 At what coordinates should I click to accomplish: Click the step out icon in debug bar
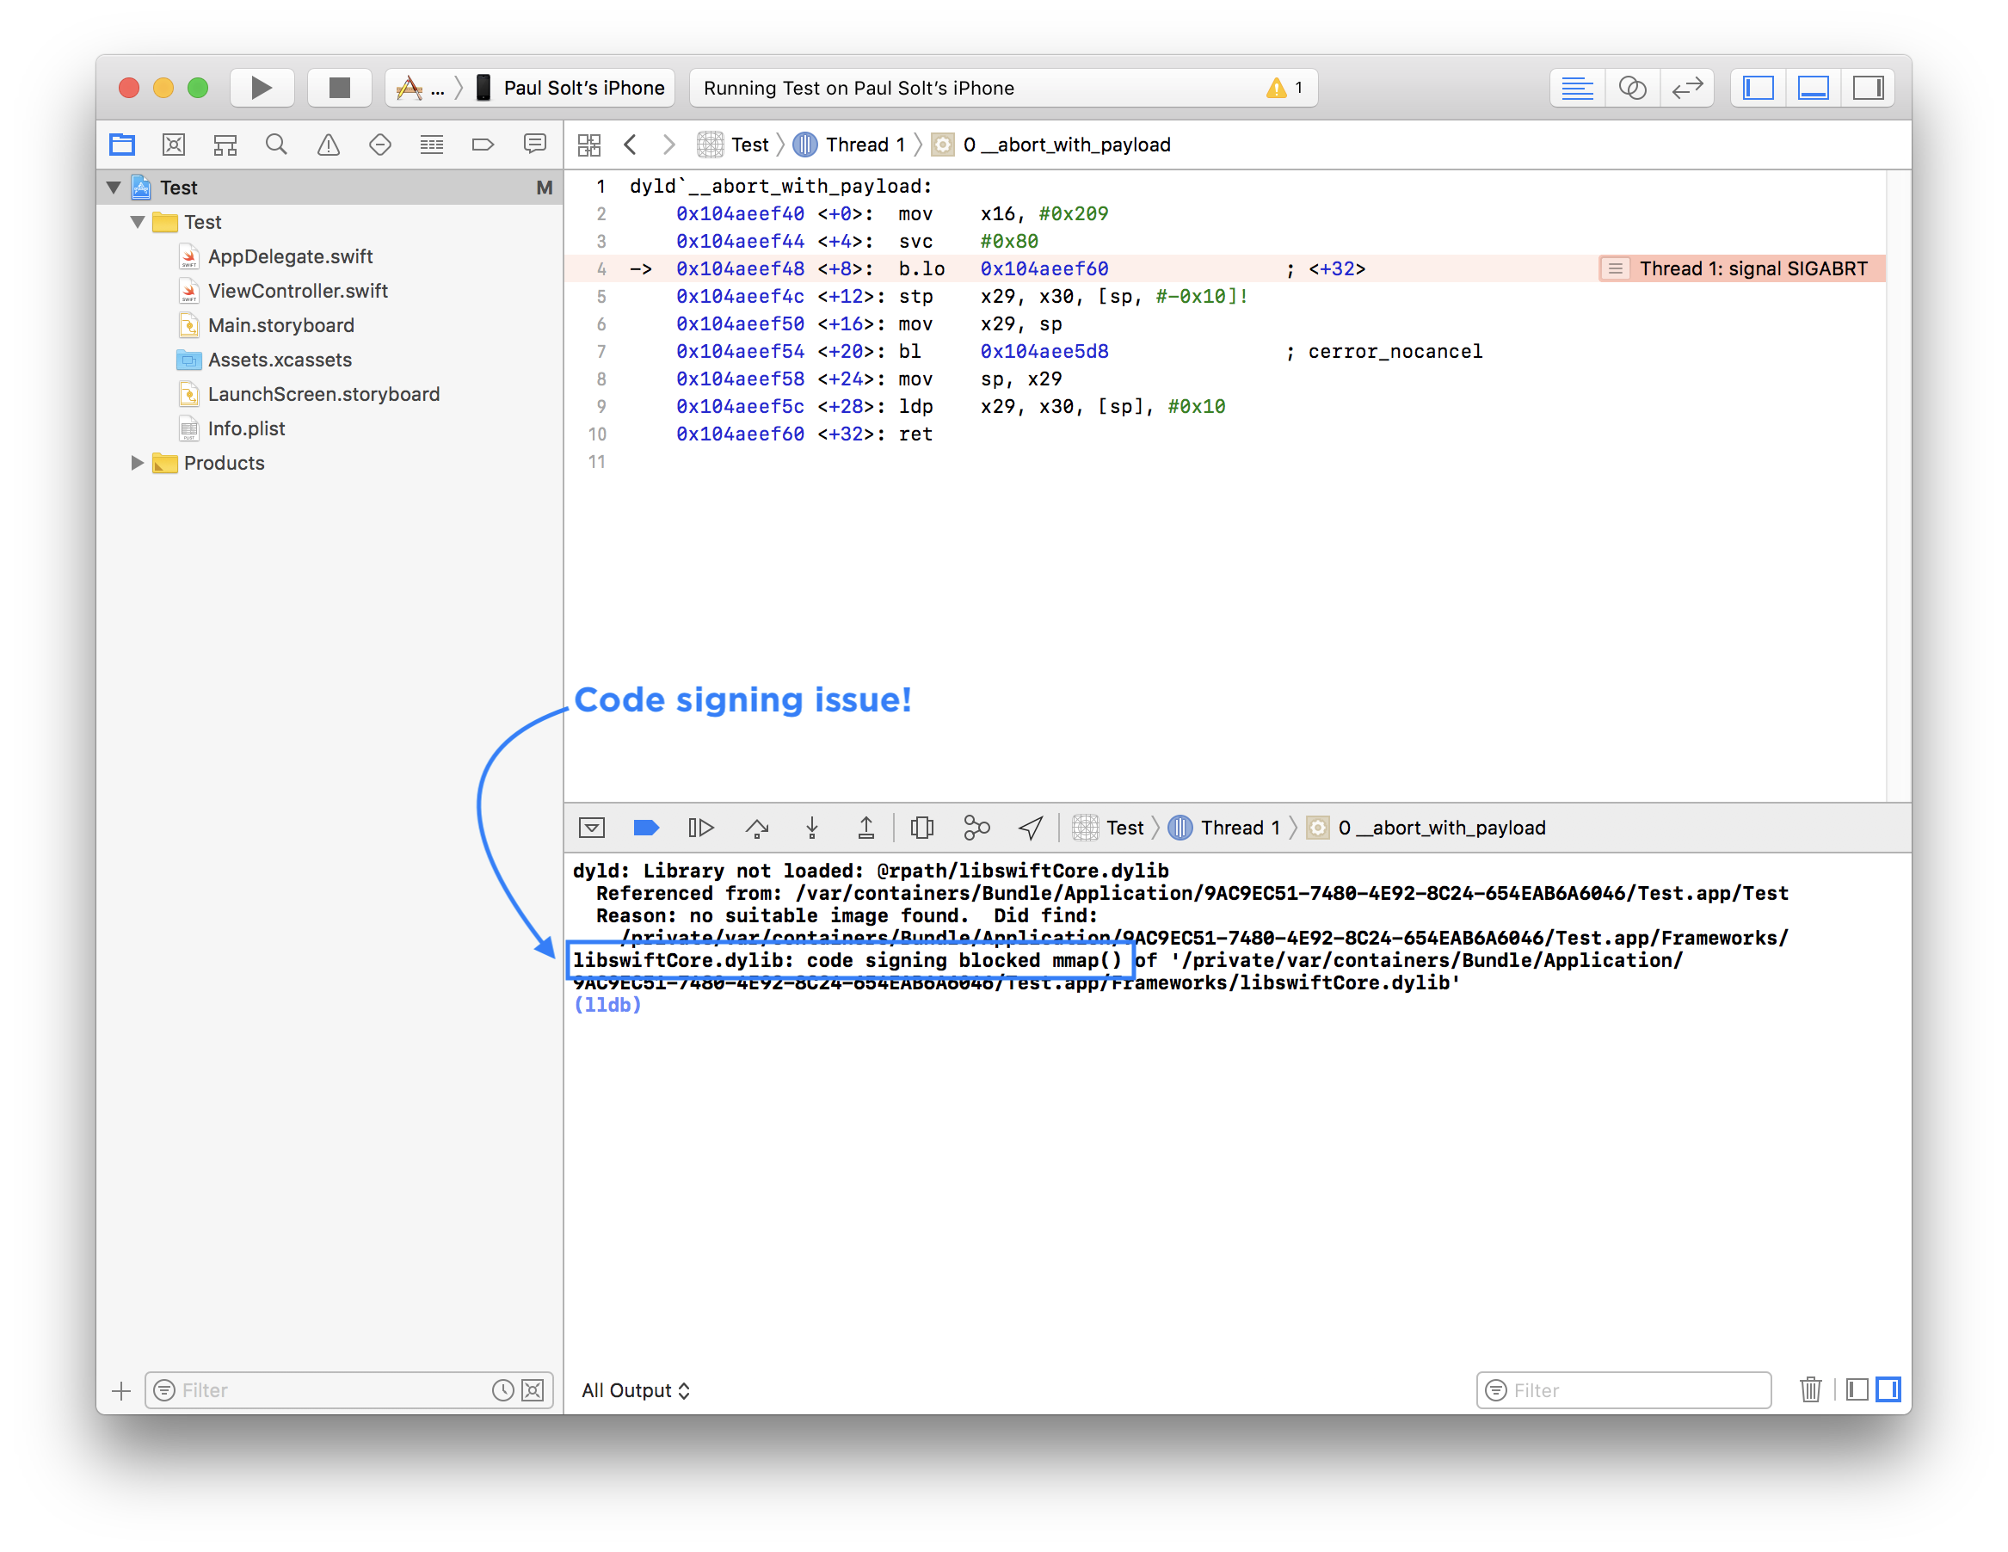click(x=865, y=828)
